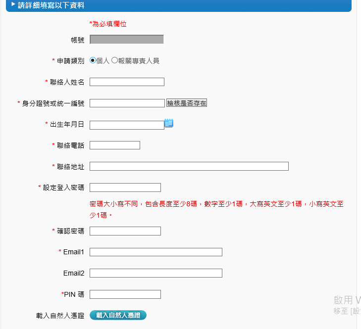Click into the 出生年月日 date field
Viewport: 361px width, 329px height.
pyautogui.click(x=127, y=125)
